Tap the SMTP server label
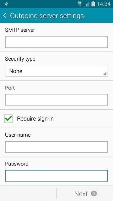Viewport: 113px width, 201px height. click(20, 30)
